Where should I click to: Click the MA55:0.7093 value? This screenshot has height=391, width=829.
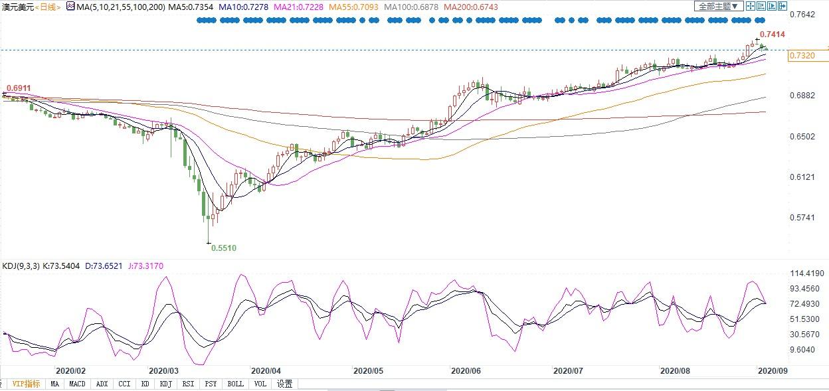pyautogui.click(x=353, y=7)
